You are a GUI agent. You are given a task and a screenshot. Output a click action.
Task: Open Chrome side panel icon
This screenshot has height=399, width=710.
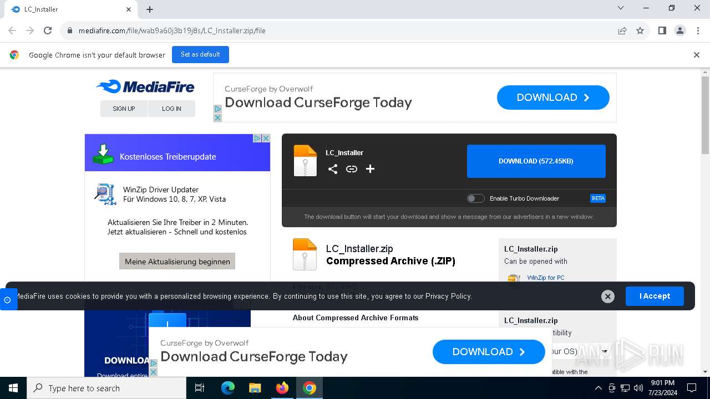(x=662, y=30)
